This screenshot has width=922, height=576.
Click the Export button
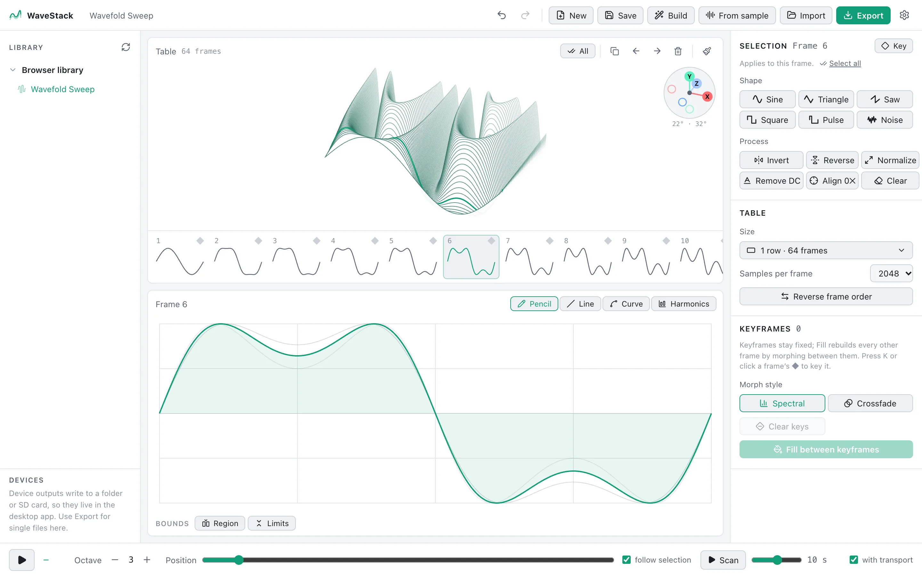pos(863,15)
